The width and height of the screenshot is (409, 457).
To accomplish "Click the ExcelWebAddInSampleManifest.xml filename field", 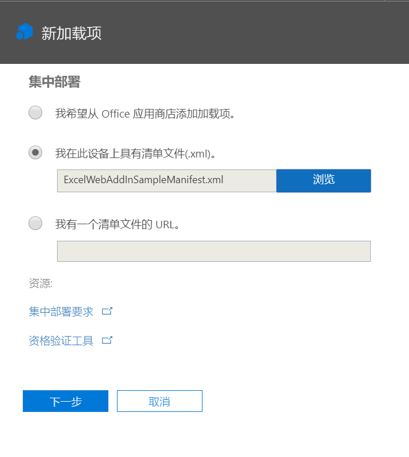I will [165, 180].
